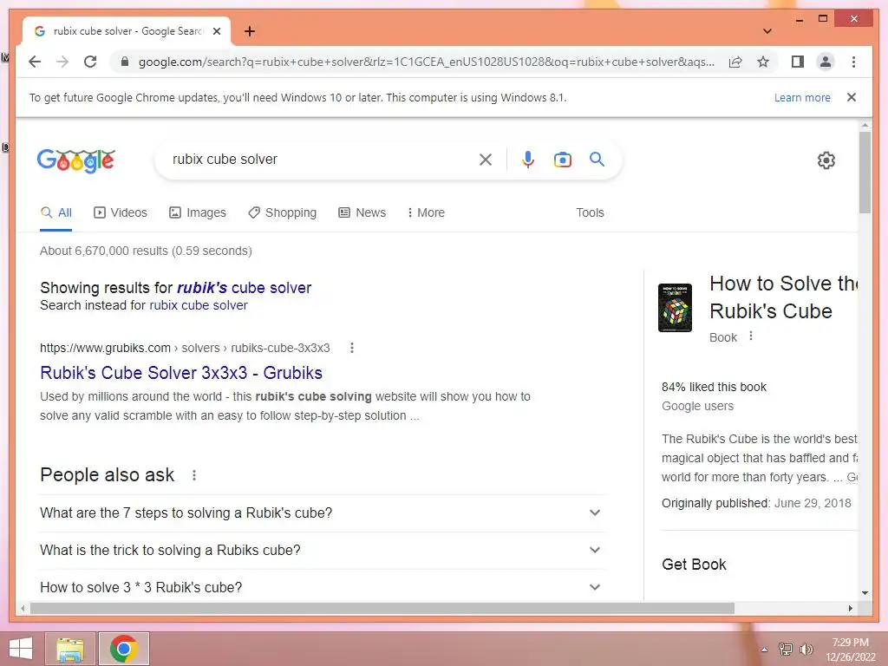
Task: Expand the trick to solving Rubiks question
Action: pyautogui.click(x=322, y=551)
